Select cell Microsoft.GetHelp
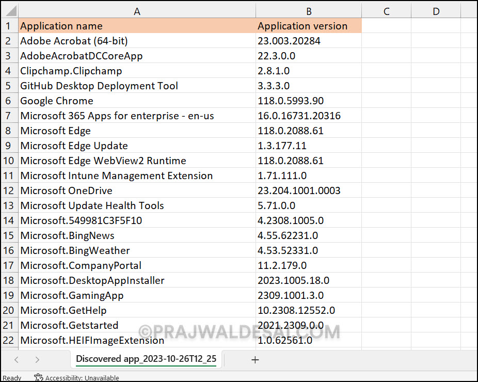This screenshot has width=478, height=382. tap(137, 310)
